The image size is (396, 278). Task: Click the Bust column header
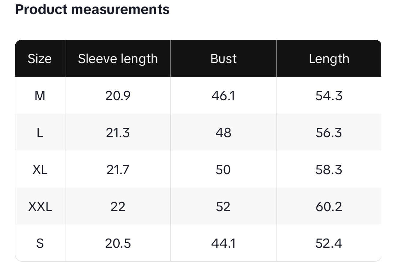[x=223, y=59]
